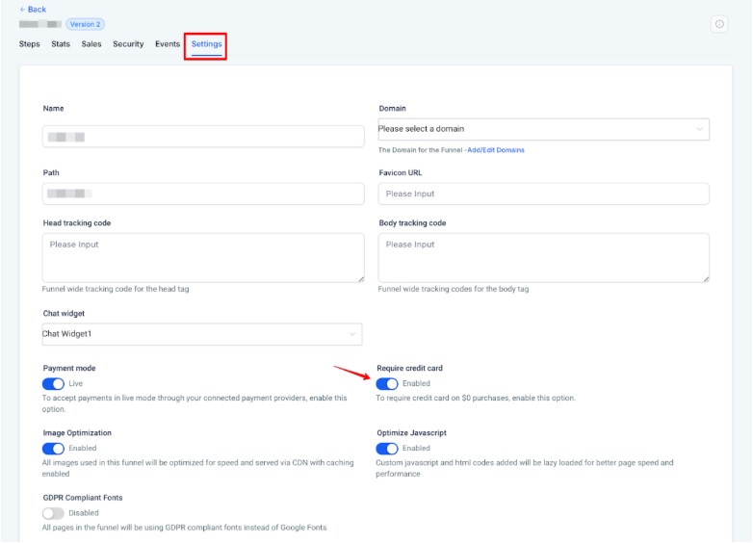Switch to the Stats tab
The image size is (753, 543).
61,44
